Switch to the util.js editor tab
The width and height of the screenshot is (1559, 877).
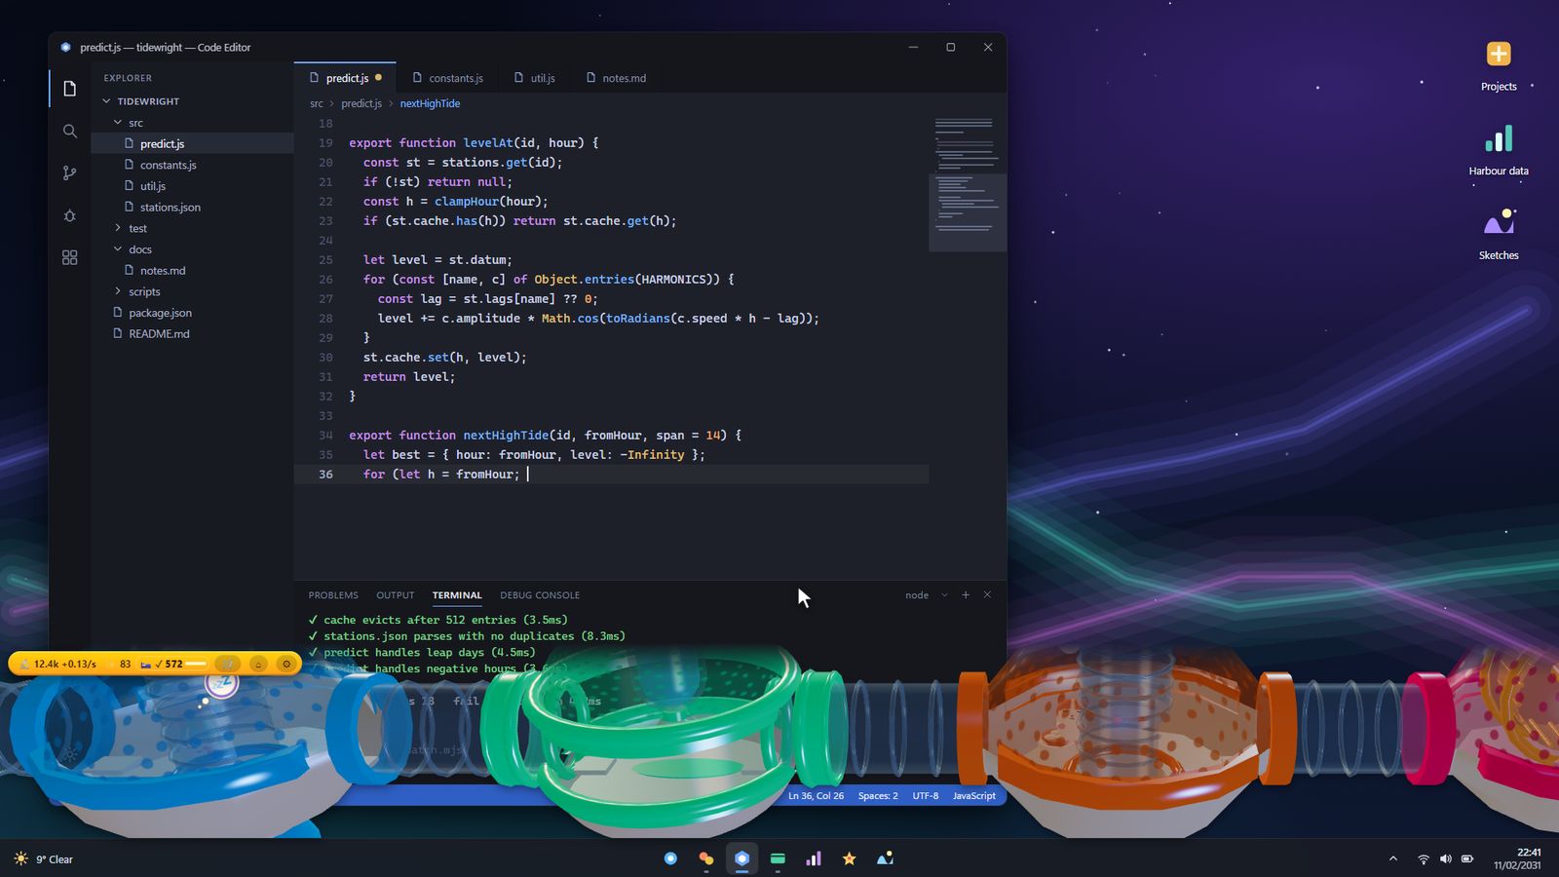point(534,78)
